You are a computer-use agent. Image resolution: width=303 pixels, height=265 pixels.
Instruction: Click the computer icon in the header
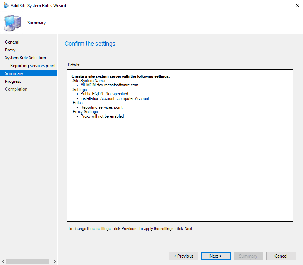tap(12, 23)
